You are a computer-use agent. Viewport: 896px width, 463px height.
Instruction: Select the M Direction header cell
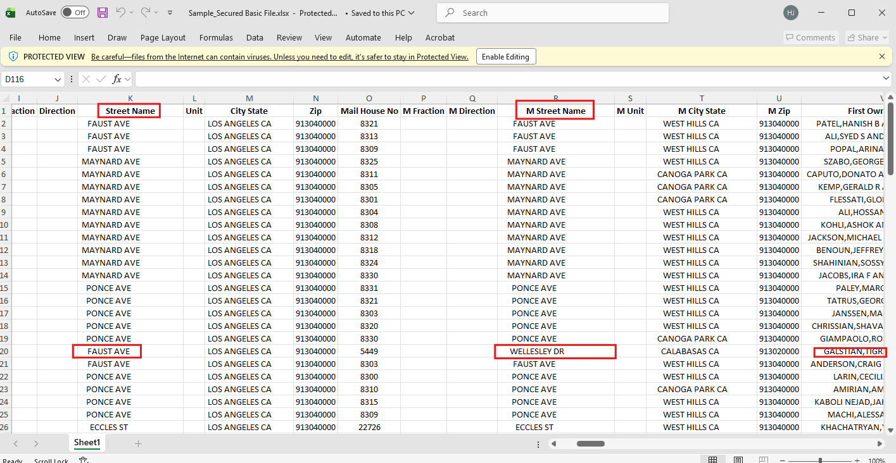[x=472, y=111]
